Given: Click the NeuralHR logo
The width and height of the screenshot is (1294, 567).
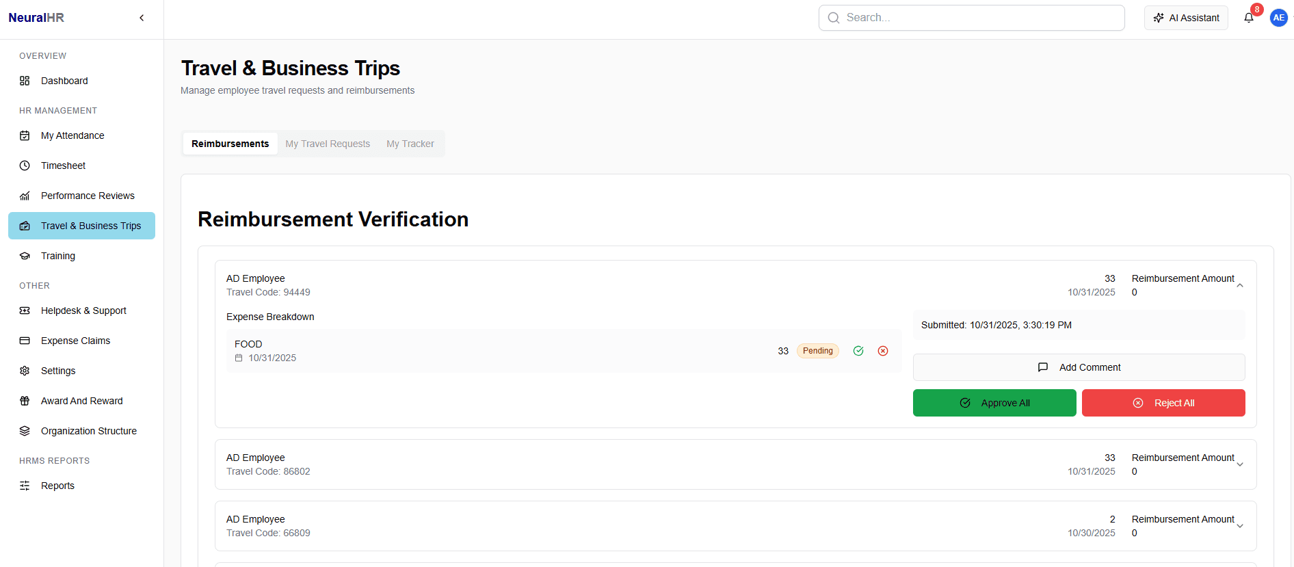Looking at the screenshot, I should click(36, 18).
